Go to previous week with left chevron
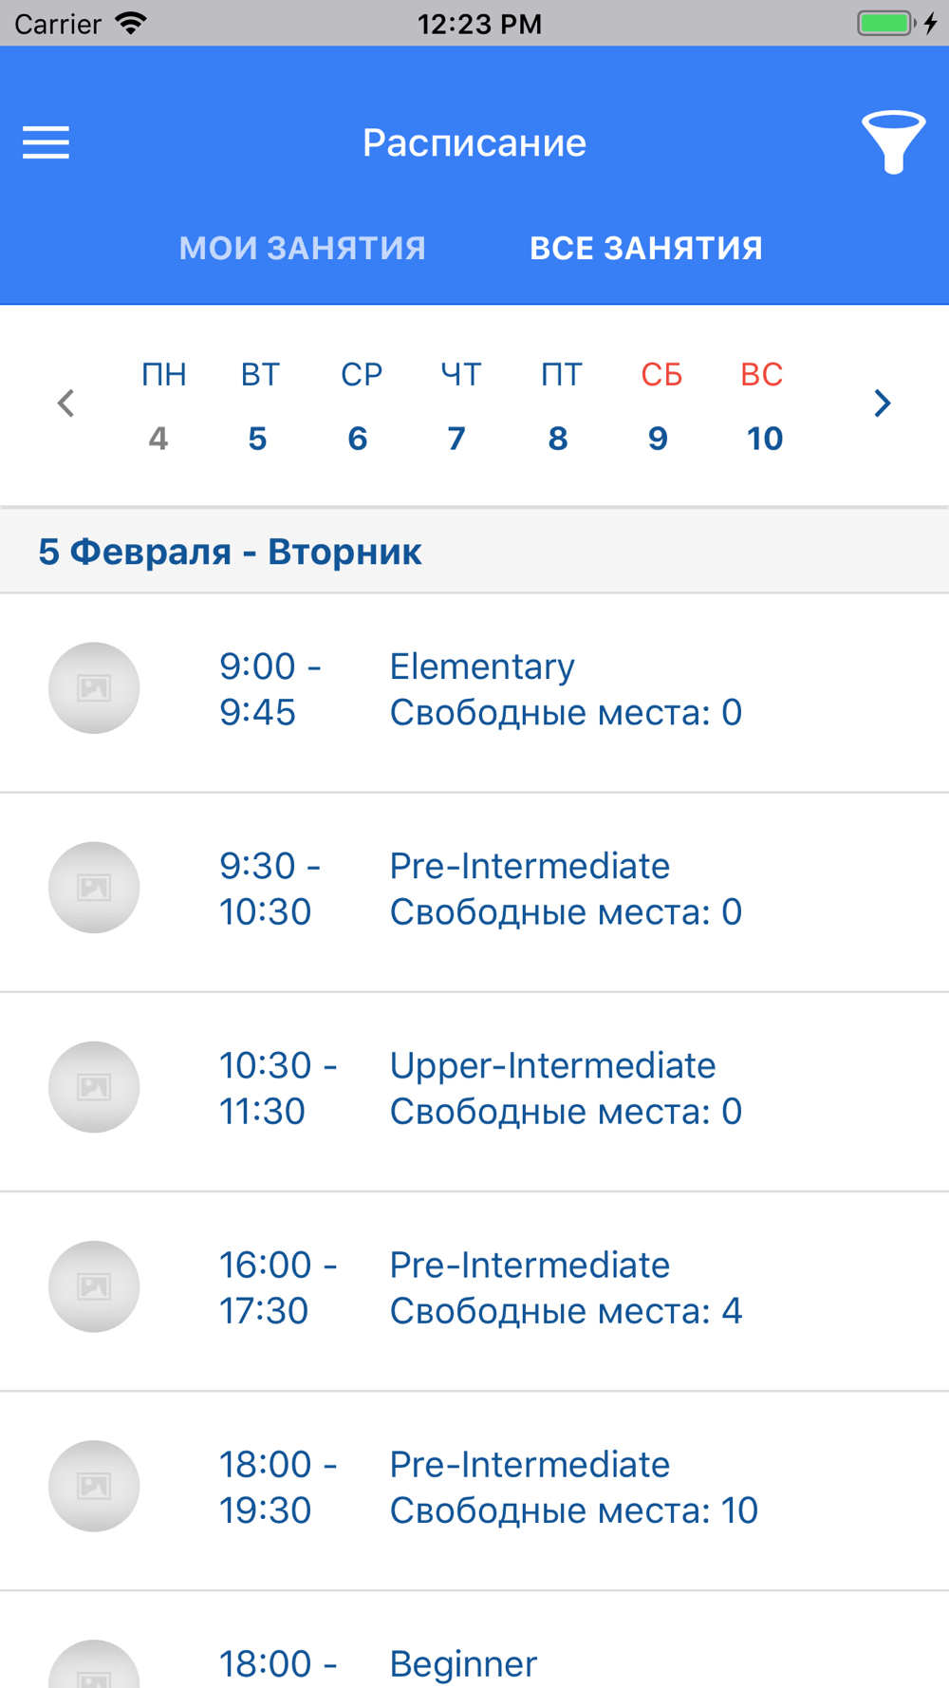This screenshot has width=949, height=1688. (x=65, y=403)
